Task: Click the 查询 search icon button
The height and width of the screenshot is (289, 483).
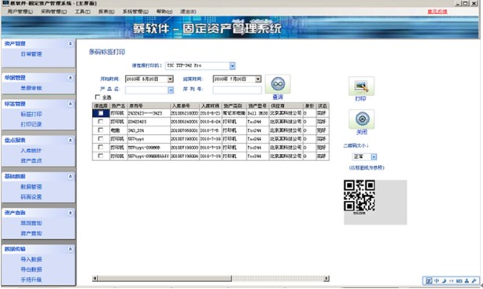Action: point(278,84)
